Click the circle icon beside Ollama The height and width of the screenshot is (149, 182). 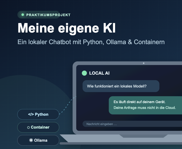pos(31,140)
